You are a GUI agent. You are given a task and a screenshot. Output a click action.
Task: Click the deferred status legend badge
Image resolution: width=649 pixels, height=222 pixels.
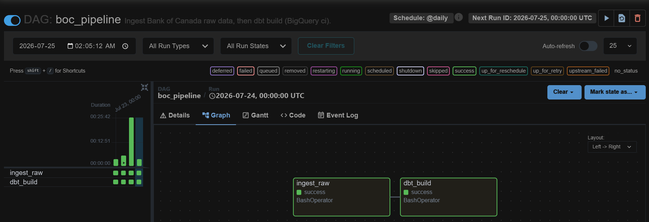222,71
